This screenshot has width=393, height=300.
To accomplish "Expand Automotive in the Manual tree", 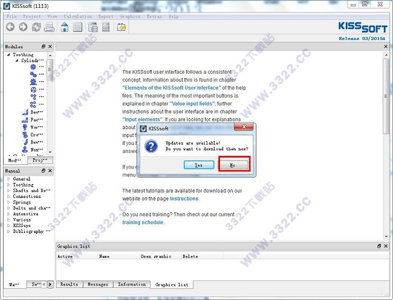I will tap(8, 214).
